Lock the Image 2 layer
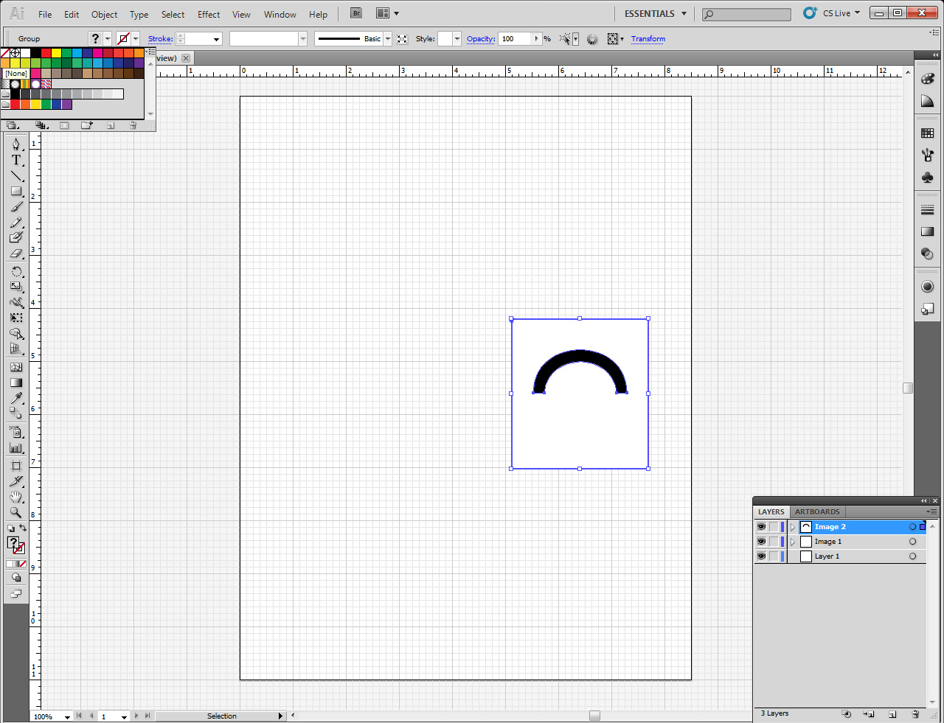This screenshot has height=723, width=944. 774,527
